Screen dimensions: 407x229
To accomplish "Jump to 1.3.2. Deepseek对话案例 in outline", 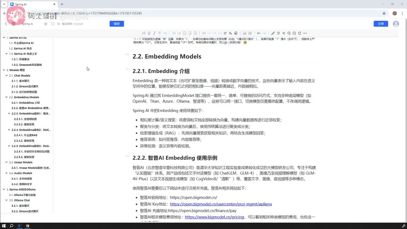I will click(27, 65).
